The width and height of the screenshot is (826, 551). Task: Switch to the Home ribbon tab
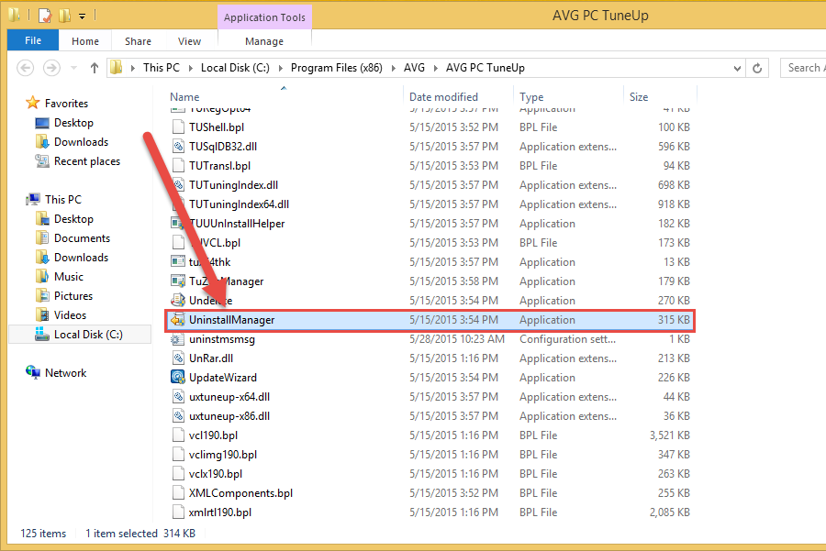[85, 41]
